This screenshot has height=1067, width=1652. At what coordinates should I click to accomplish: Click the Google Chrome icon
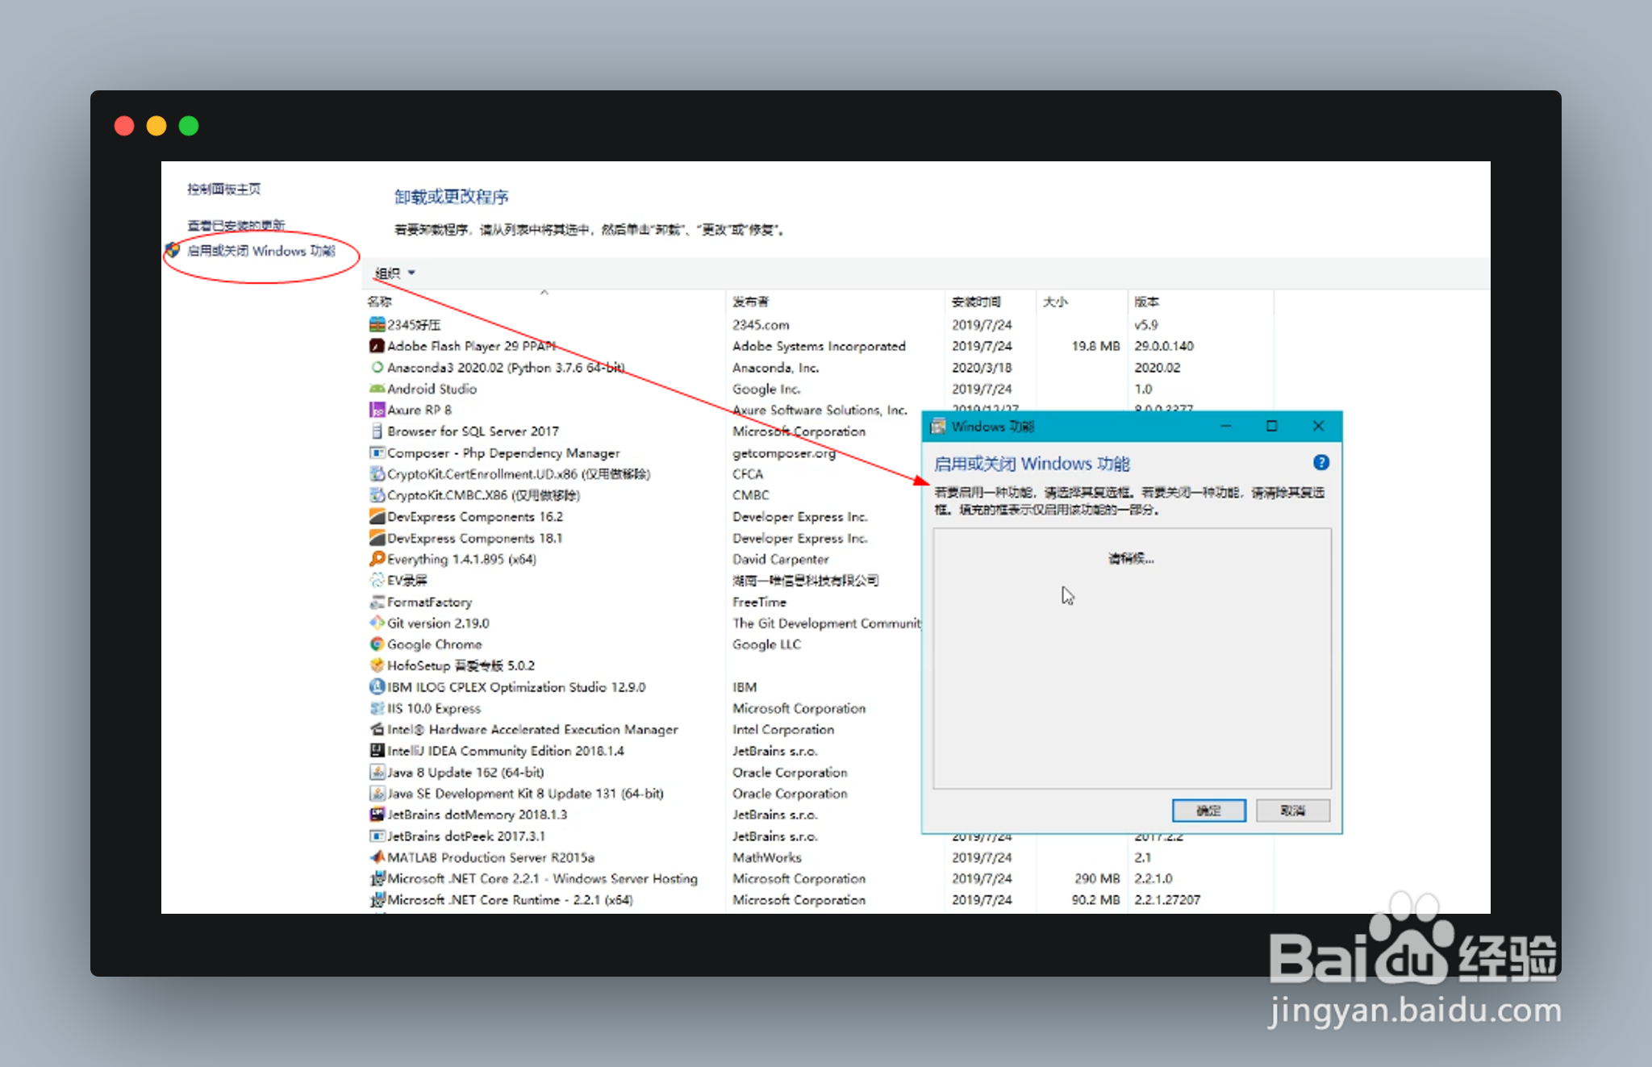377,644
